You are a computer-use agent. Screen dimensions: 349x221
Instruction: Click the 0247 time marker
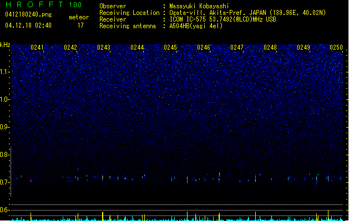coord(237,48)
